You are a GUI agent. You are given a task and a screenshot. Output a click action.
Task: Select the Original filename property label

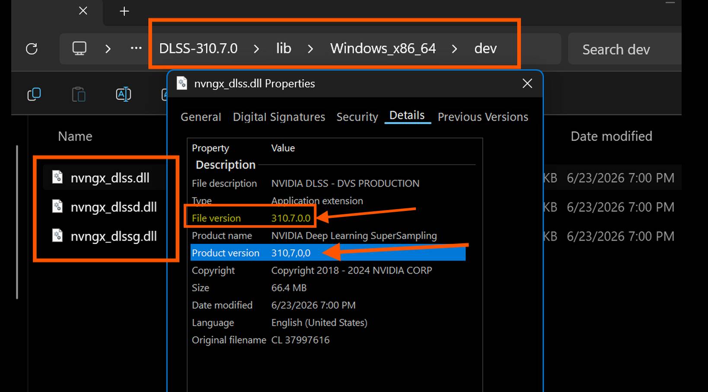click(229, 340)
